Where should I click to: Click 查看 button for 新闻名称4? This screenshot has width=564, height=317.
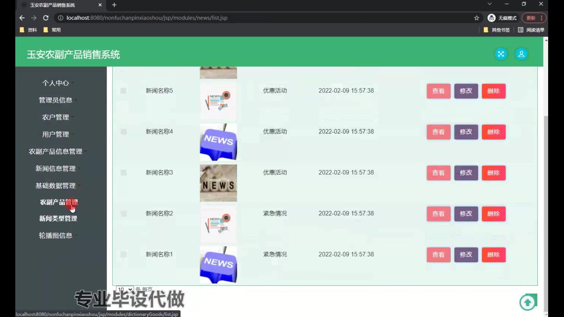point(438,132)
